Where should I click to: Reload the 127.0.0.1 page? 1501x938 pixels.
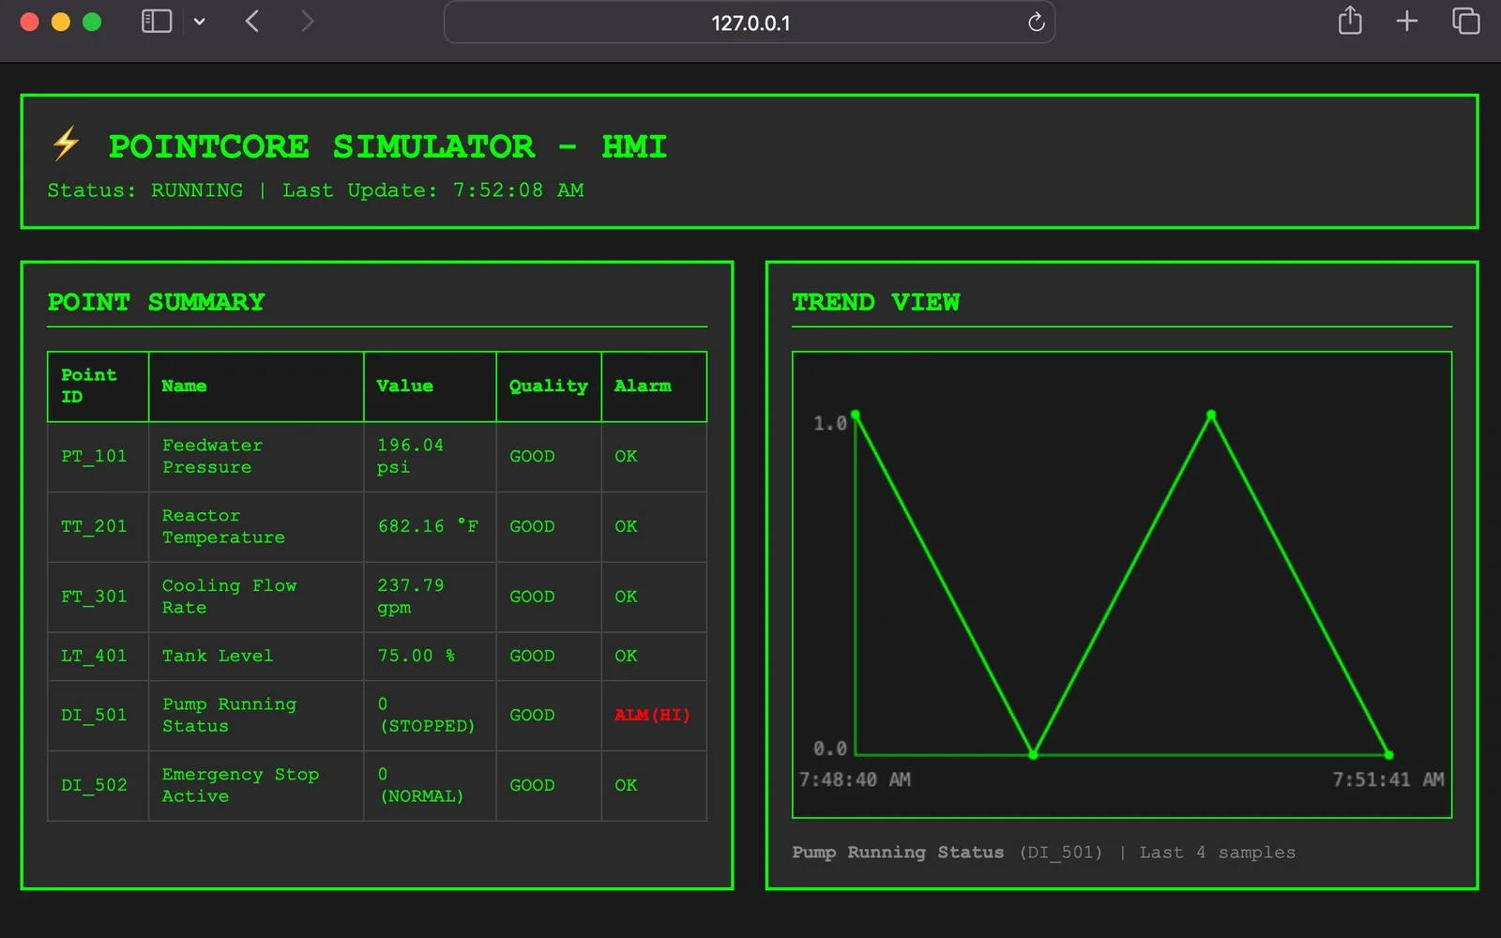[x=1035, y=22]
